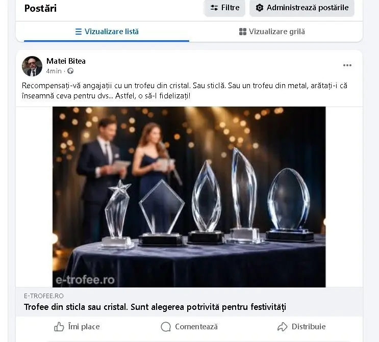379x342 pixels.
Task: Click the 4min post timestamp
Action: tap(54, 71)
